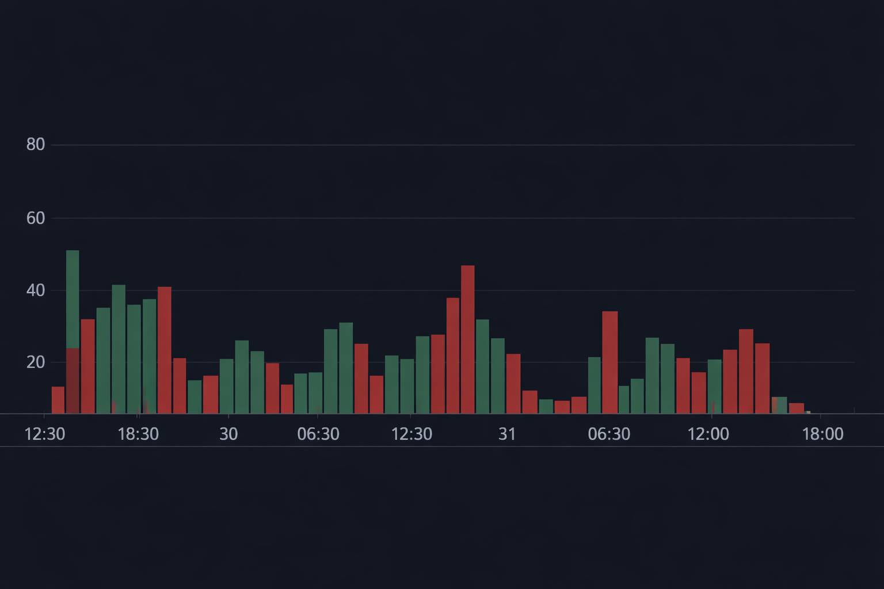Click the 18:00 time axis label
The width and height of the screenshot is (884, 589).
tap(822, 434)
